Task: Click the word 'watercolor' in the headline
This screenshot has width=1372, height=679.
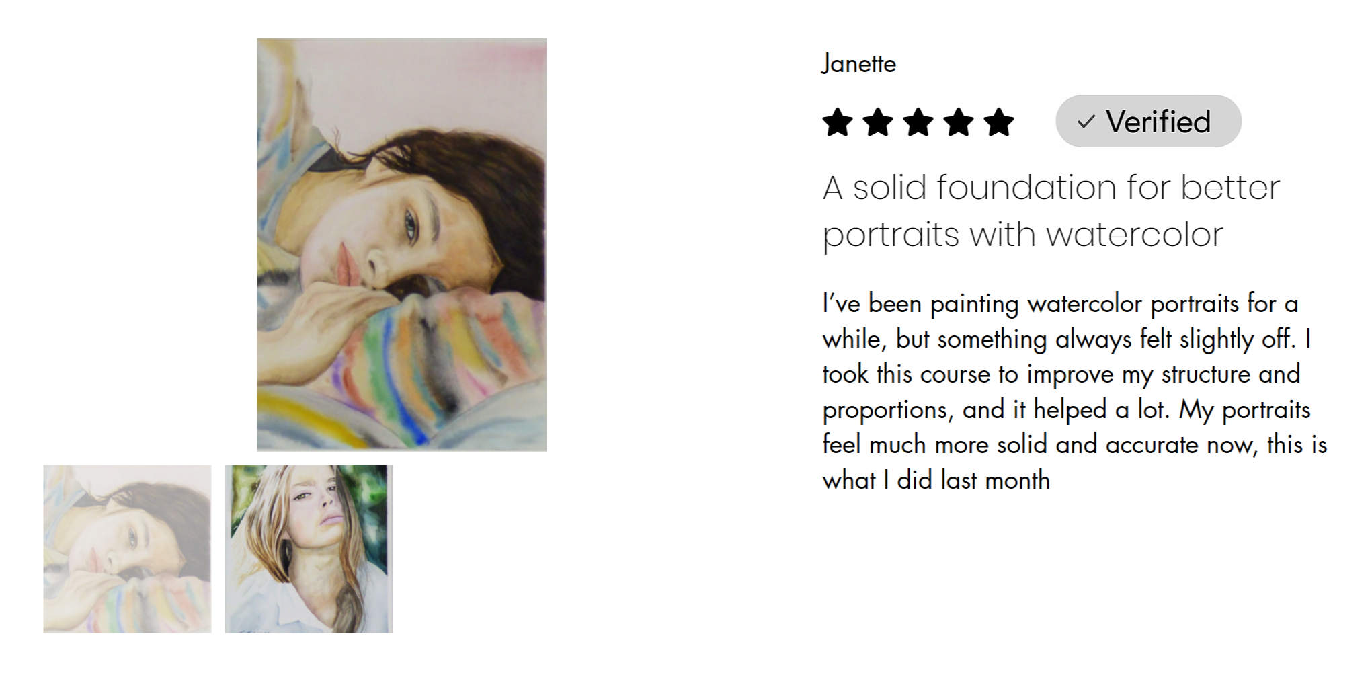Action: [x=1134, y=235]
